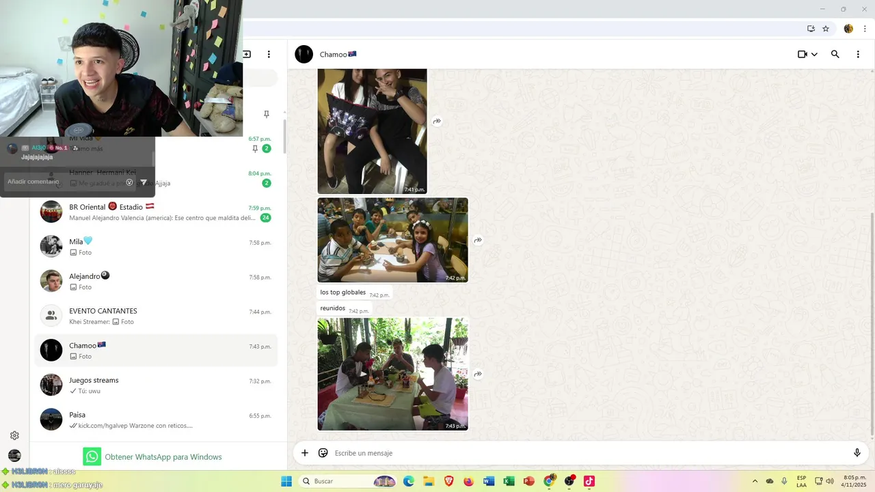
Task: Open the Alejandro profile avatar
Action: [51, 282]
